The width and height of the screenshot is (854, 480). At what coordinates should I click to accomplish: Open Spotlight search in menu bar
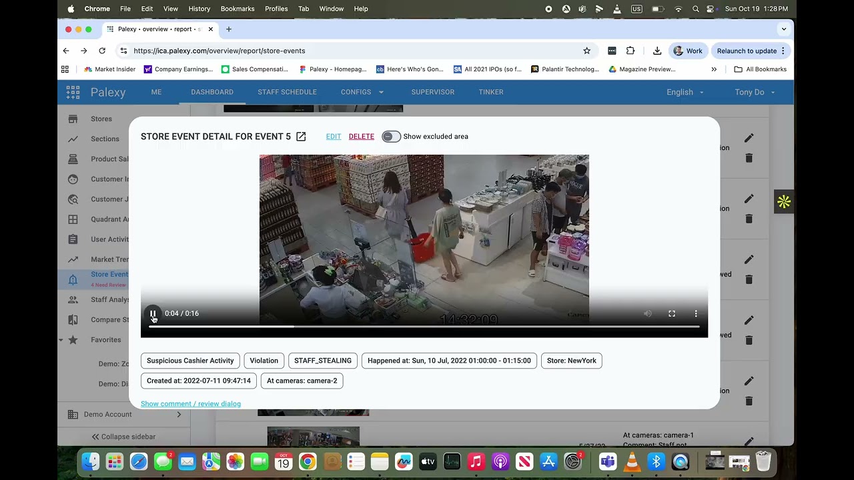(x=696, y=9)
